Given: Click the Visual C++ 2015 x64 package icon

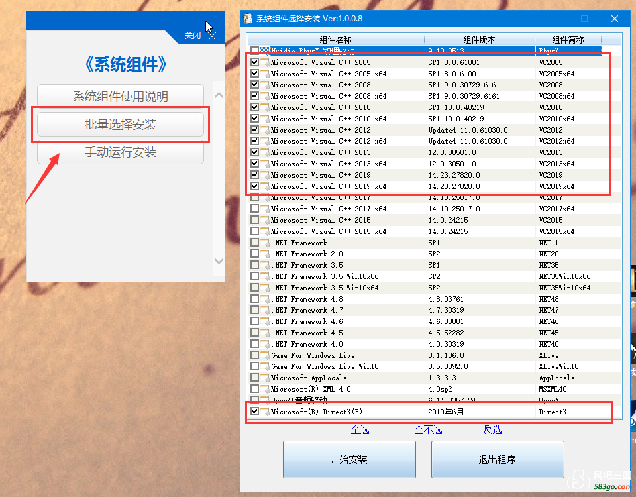Looking at the screenshot, I should pos(265,232).
